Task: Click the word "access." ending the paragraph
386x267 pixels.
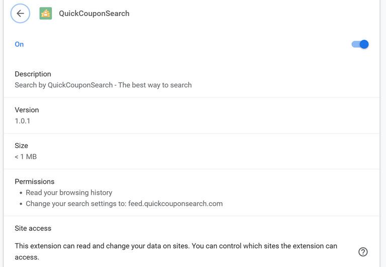Action: 27,257
